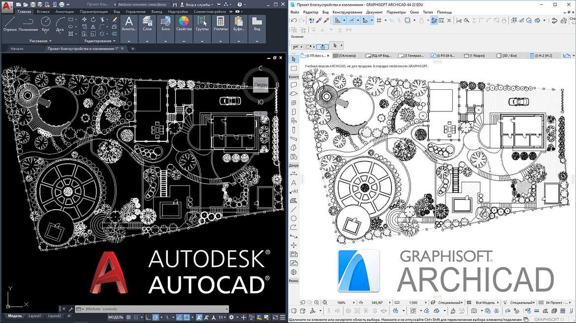576x323 pixels.
Task: Click the Начало start tab in AutoCAD
Action: click(x=17, y=48)
